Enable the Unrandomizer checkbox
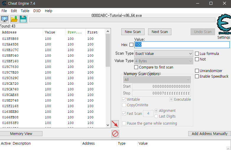Viewport: 231px width, 150px height. (197, 71)
